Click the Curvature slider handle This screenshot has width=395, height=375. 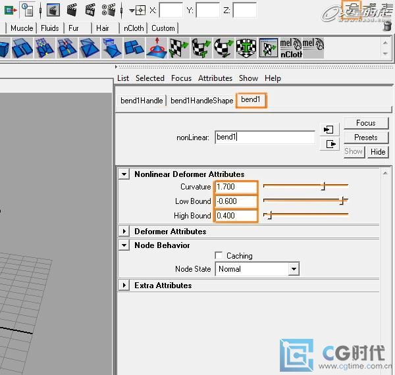pyautogui.click(x=323, y=186)
